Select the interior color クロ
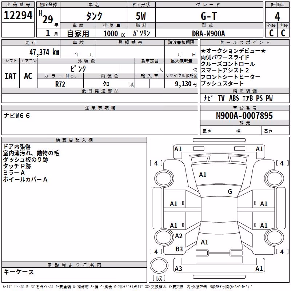 coord(106,84)
